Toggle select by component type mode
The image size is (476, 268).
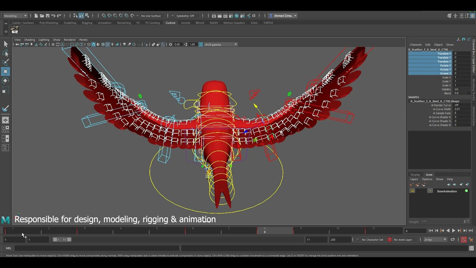pyautogui.click(x=87, y=16)
